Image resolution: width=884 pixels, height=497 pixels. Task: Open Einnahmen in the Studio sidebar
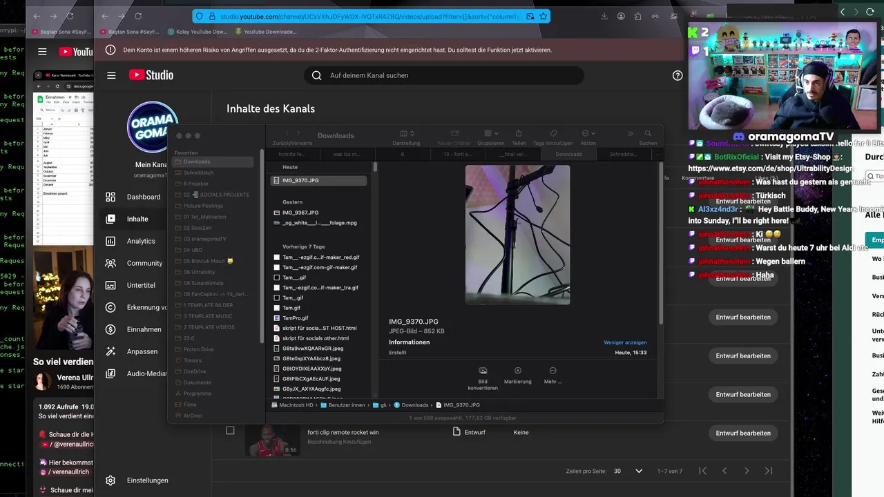point(135,329)
